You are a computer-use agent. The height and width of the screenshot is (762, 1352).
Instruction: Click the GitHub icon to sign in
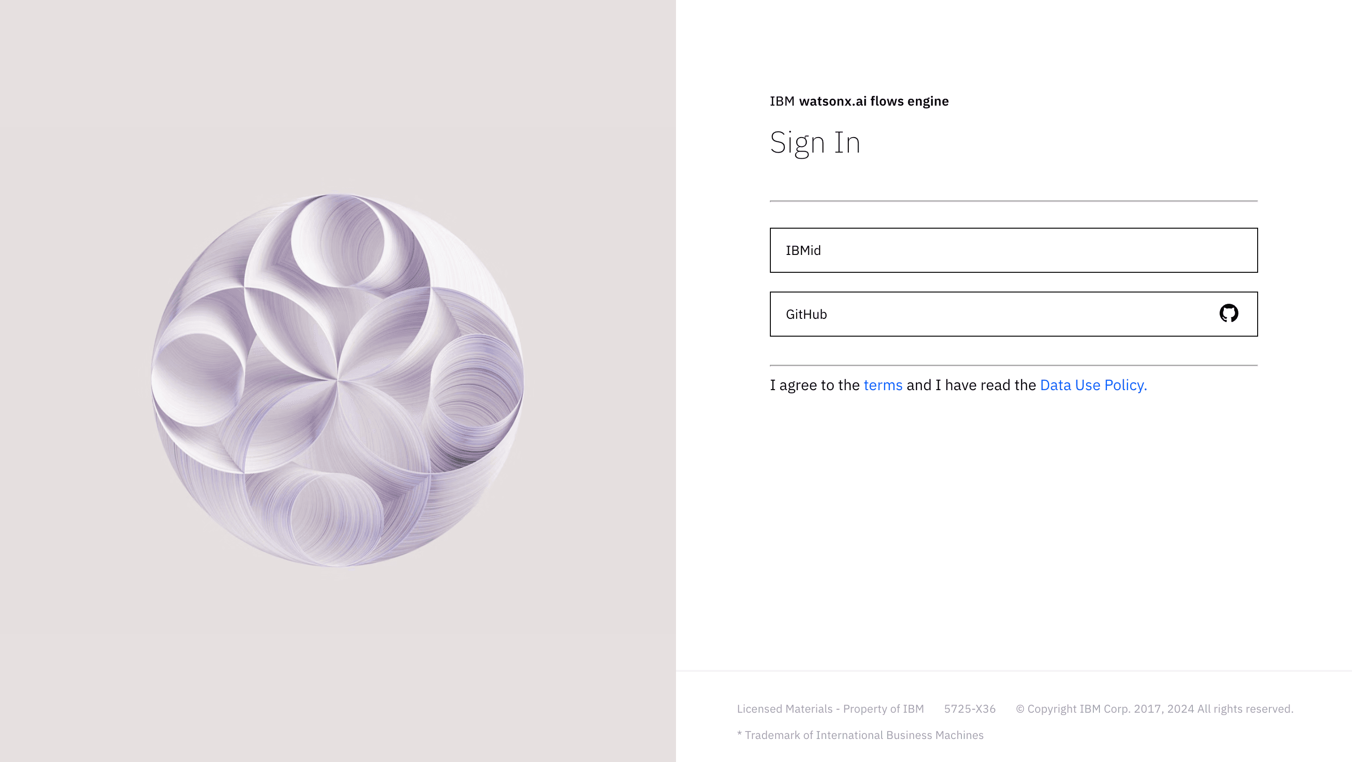[x=1229, y=314]
